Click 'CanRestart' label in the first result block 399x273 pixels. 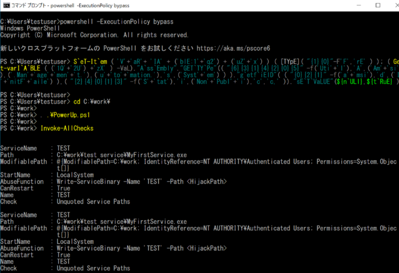[x=17, y=188]
